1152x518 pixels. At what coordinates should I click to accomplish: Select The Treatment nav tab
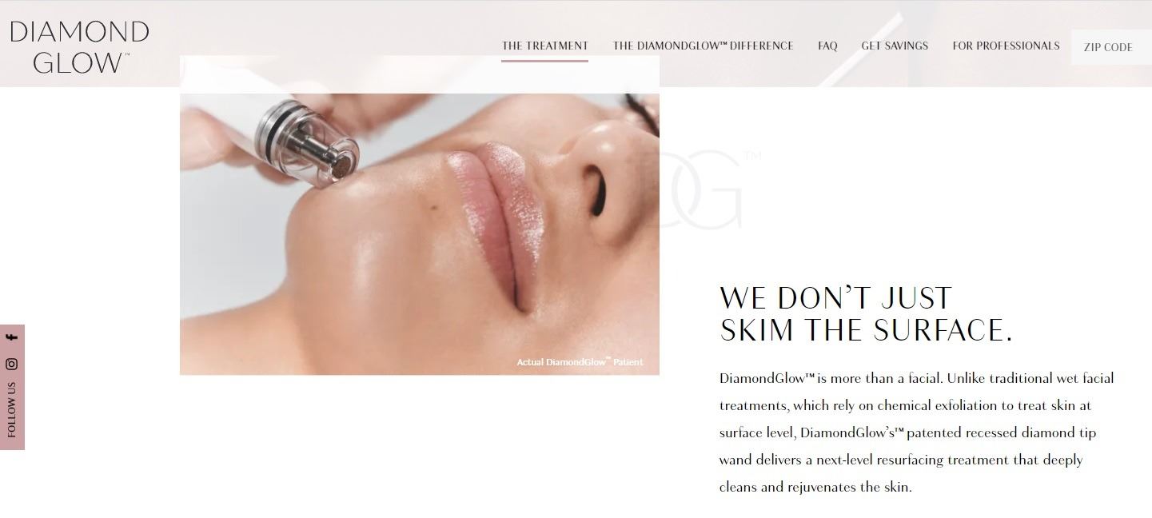pos(544,46)
